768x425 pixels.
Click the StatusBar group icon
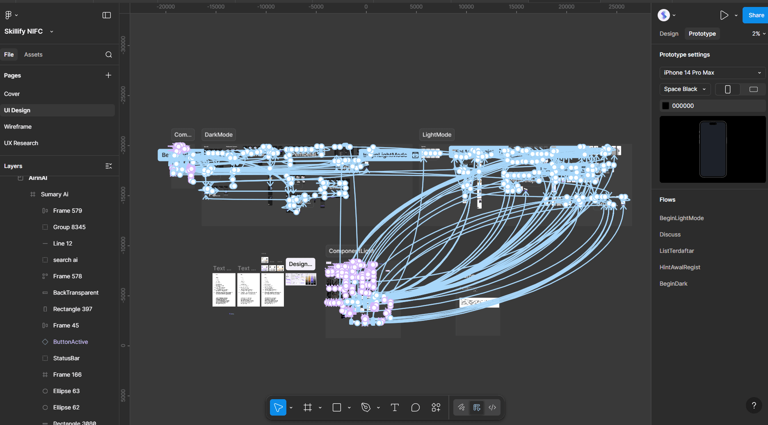[x=45, y=358]
